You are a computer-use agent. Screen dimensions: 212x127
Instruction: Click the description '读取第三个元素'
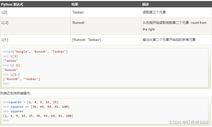154,12
